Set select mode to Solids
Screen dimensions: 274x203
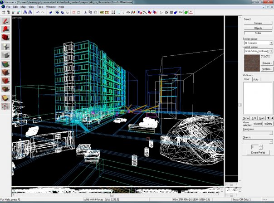[258, 33]
